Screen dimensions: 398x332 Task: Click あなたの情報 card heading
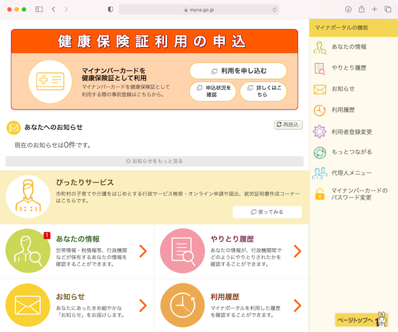[x=78, y=239]
